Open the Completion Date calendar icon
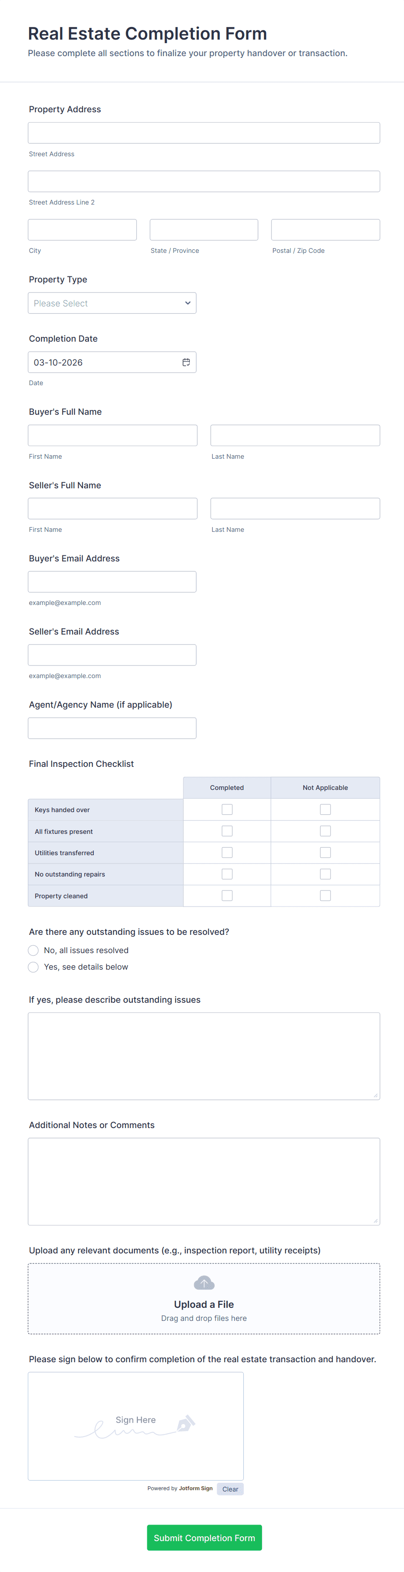 click(x=186, y=362)
